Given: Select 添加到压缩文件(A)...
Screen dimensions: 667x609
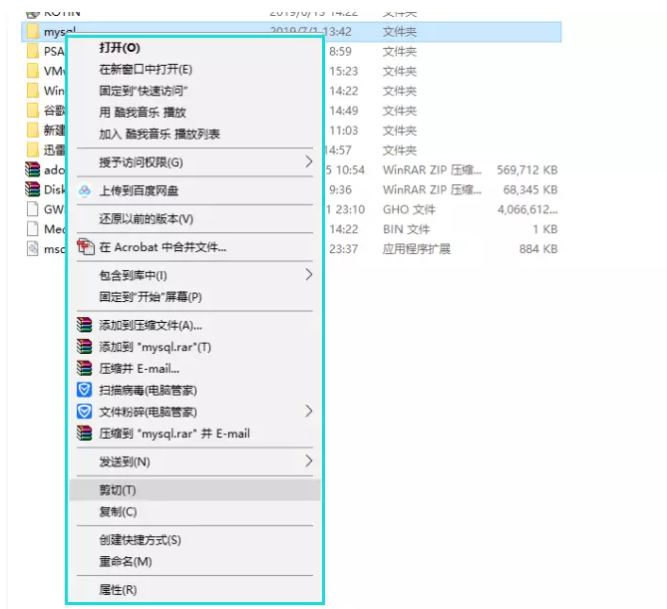Looking at the screenshot, I should (151, 326).
